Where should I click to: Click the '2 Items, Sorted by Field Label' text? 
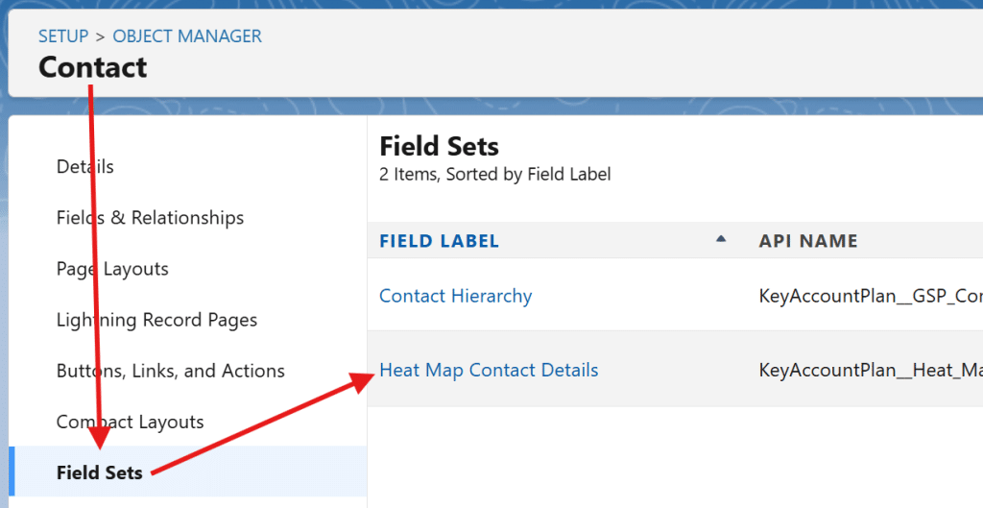[495, 175]
